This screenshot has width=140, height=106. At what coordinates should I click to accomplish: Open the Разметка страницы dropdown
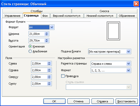pyautogui.click(x=129, y=64)
